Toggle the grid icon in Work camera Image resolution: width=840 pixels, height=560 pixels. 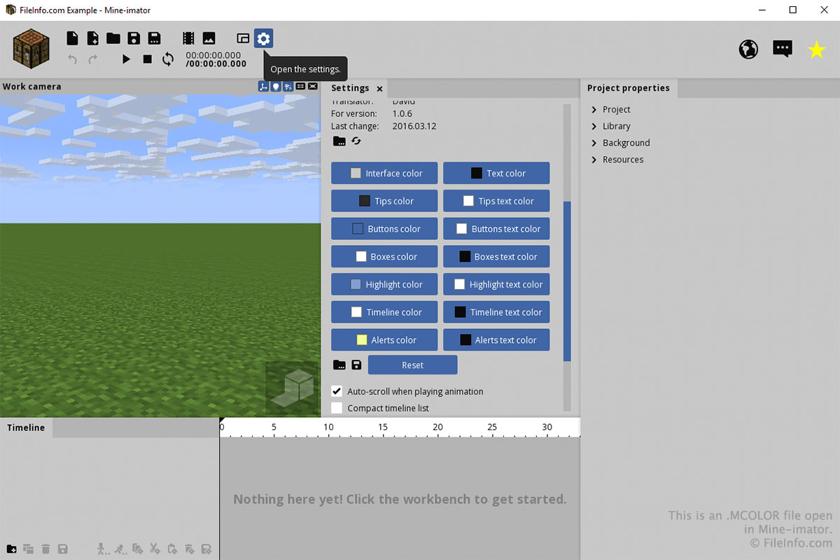pos(300,87)
